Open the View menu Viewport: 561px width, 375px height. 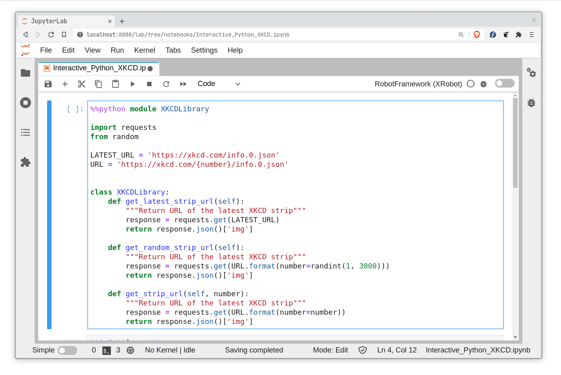[93, 50]
